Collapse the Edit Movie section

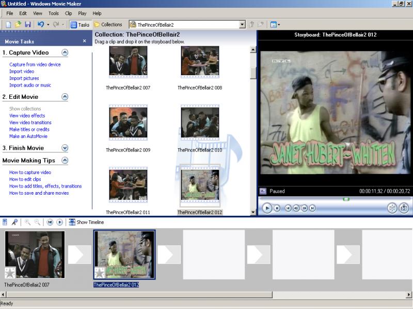click(65, 97)
